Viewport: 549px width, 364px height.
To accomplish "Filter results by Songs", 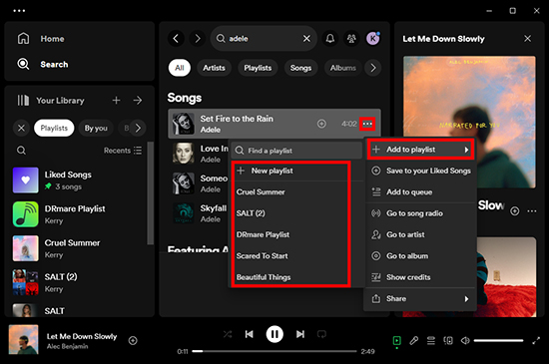I will click(300, 68).
